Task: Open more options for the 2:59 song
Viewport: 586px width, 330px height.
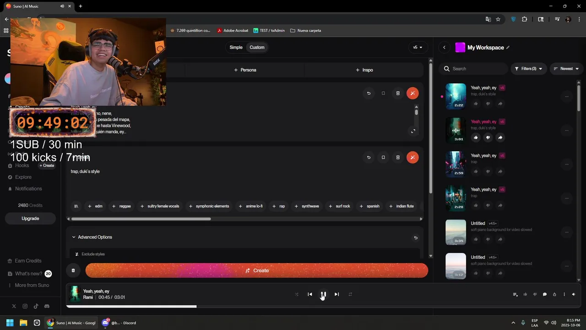Action: pos(567,164)
